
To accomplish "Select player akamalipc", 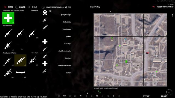I will (x=67, y=44).
